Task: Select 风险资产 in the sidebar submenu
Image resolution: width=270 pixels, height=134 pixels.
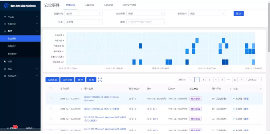Action: [12, 46]
